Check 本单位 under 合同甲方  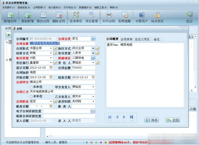[x=31, y=87]
